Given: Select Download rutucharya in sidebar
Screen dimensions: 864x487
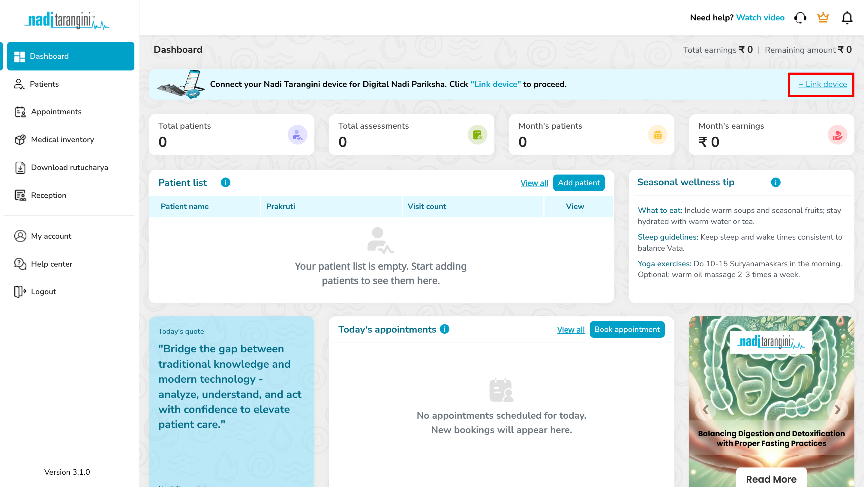Looking at the screenshot, I should (x=69, y=167).
